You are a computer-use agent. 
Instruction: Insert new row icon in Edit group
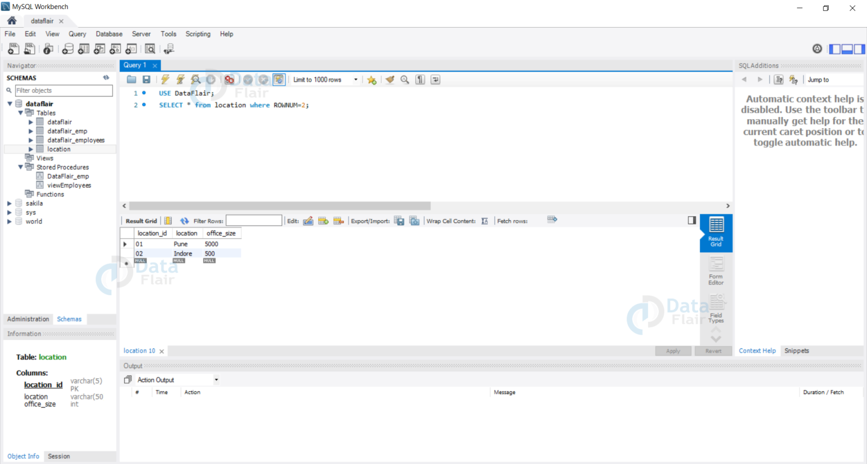tap(323, 221)
